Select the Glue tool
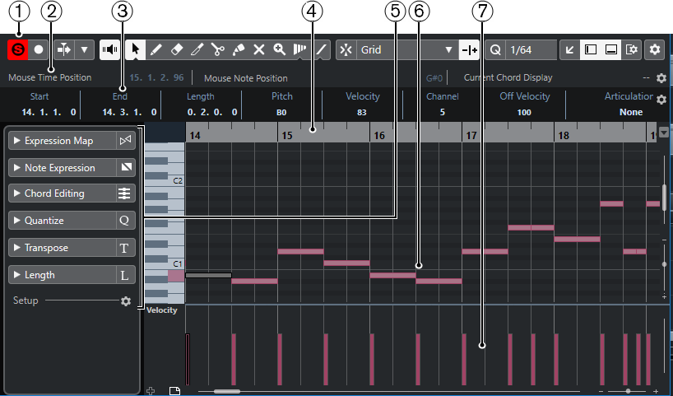The image size is (673, 396). point(239,50)
